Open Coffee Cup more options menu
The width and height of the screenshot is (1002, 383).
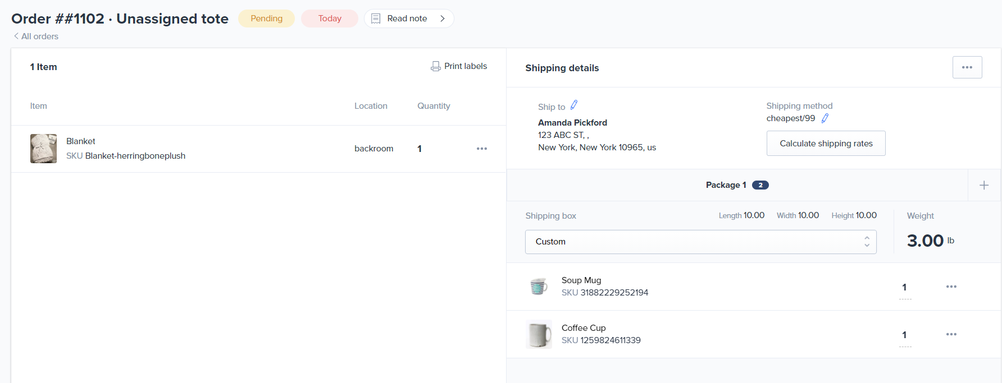tap(950, 334)
